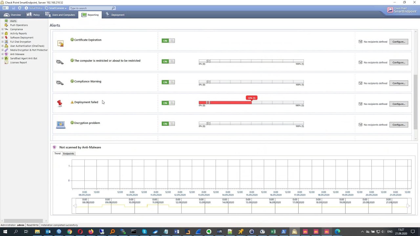Check the Encryption problem recipients mail checkbox
420x236 pixels.
(x=360, y=125)
